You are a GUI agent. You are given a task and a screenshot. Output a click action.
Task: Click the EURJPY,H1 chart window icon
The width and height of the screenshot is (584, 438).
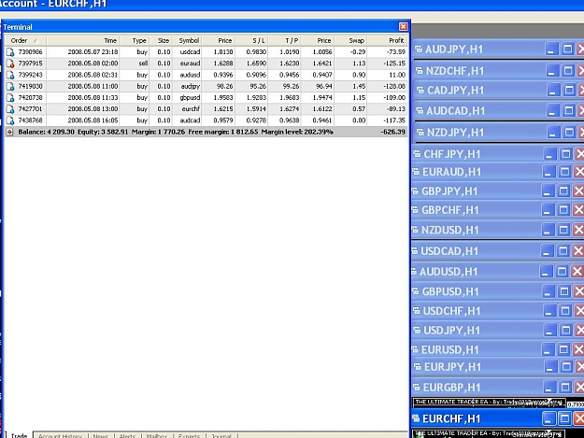click(418, 366)
